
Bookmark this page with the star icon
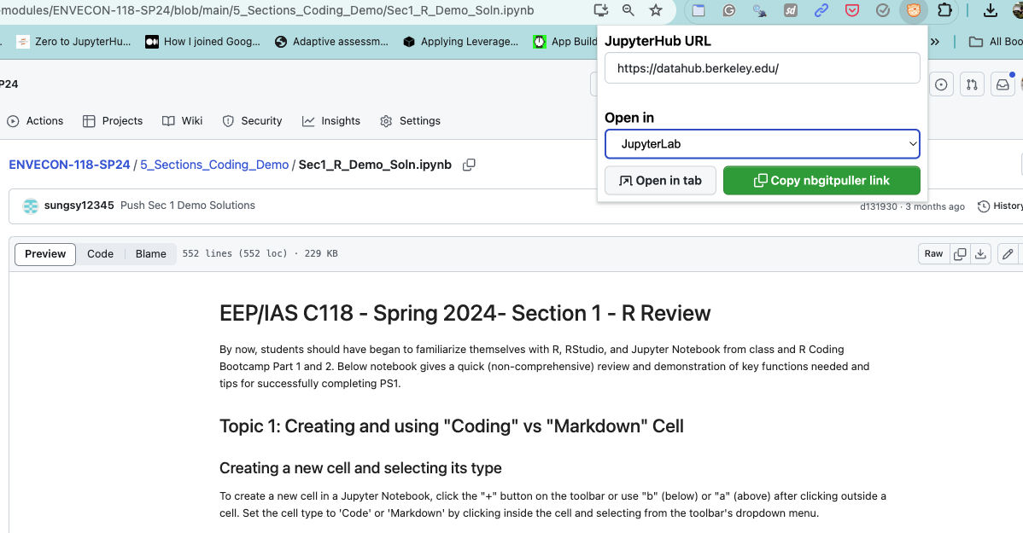[x=656, y=9]
